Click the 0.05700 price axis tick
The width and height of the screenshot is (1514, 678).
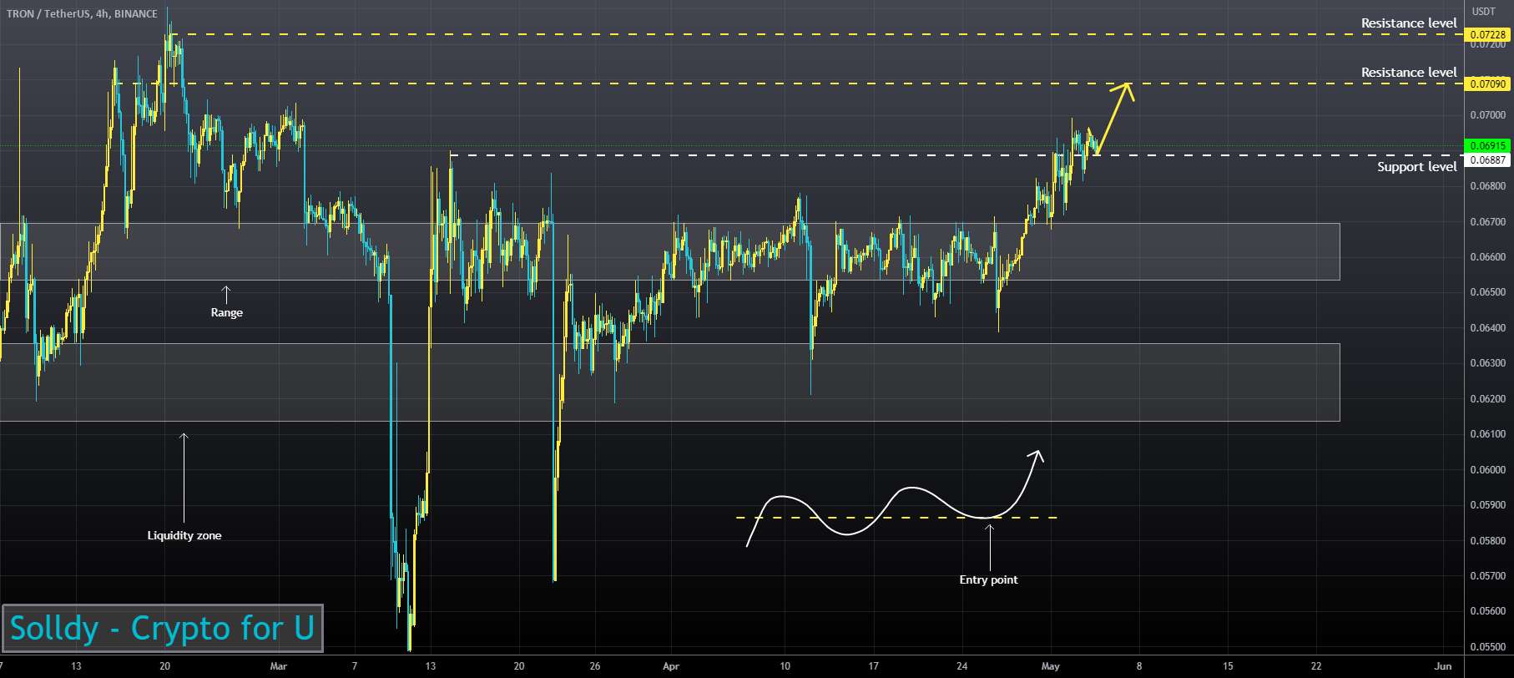tap(1487, 576)
